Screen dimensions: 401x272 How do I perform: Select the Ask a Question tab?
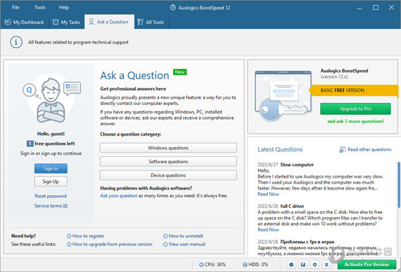[108, 22]
